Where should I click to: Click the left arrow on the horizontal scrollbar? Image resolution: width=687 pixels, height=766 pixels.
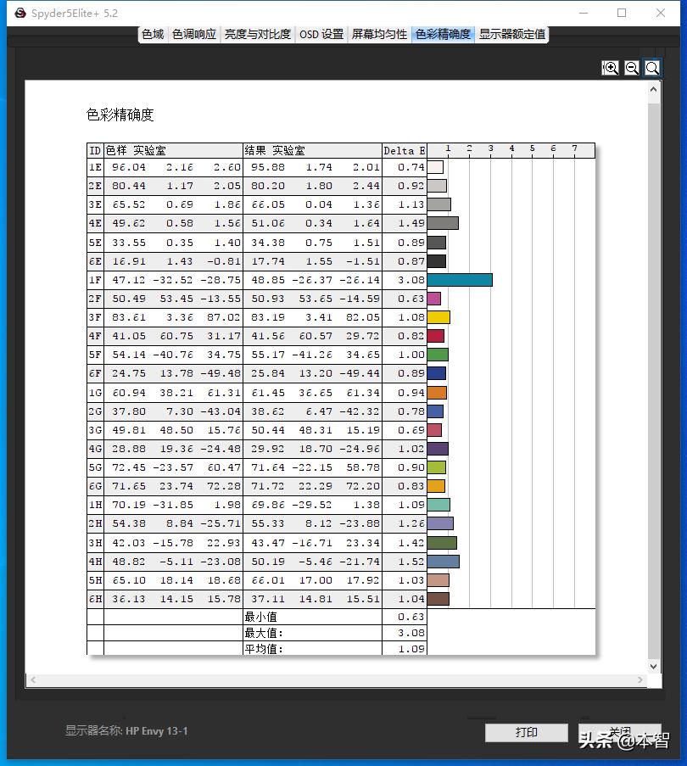[32, 680]
